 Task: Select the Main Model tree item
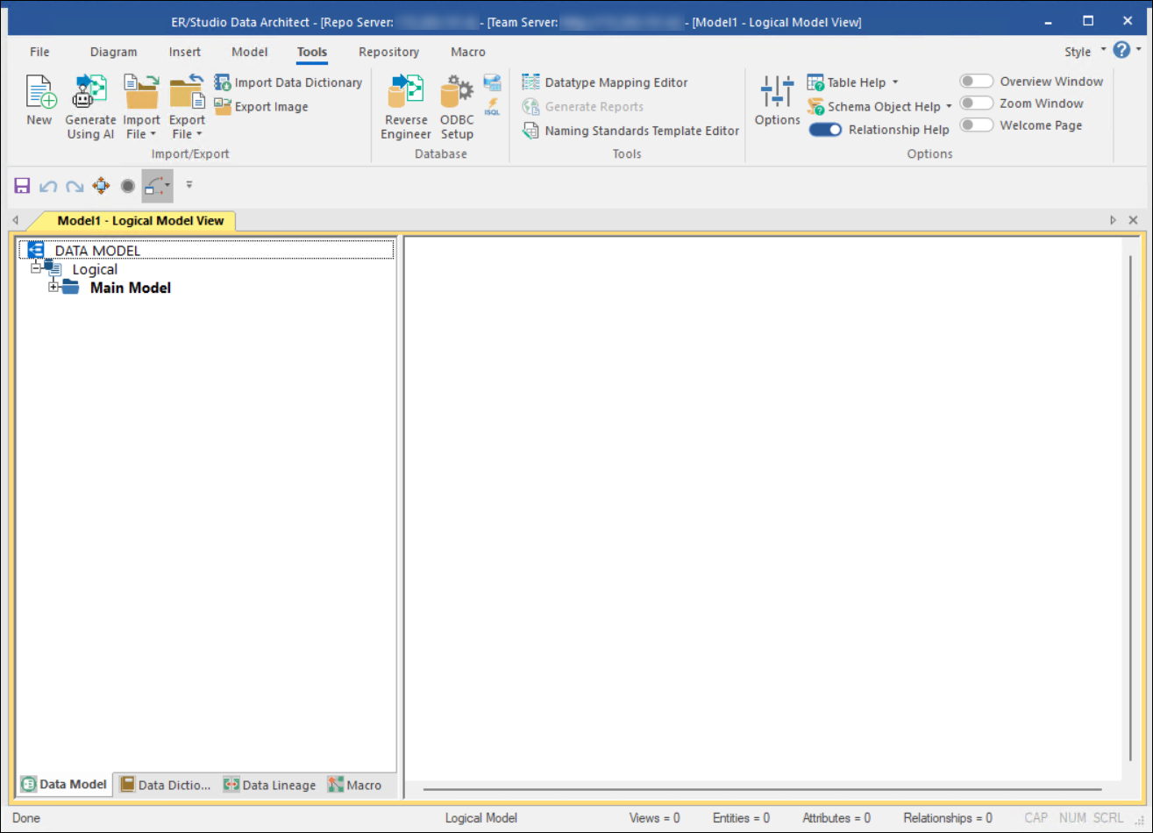tap(131, 288)
